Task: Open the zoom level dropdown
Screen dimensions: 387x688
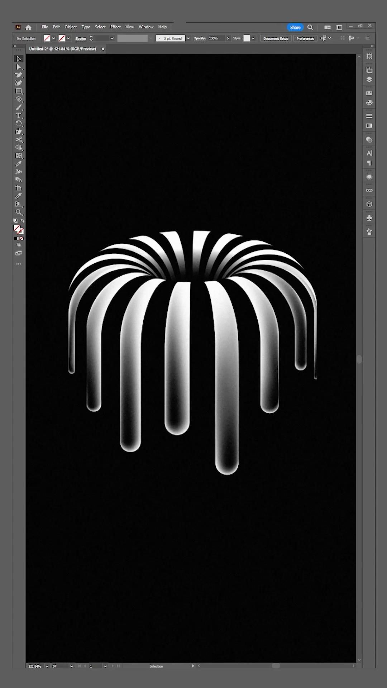Action: pos(47,666)
